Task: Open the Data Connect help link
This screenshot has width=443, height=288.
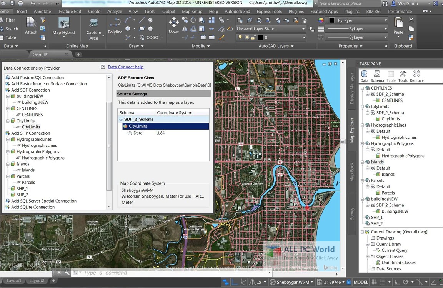Action: (125, 67)
